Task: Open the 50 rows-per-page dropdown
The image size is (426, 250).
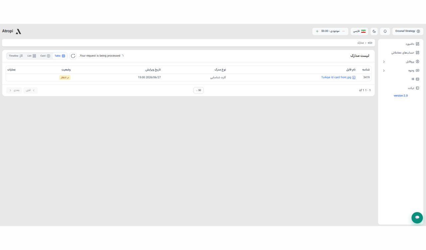Action: click(198, 90)
